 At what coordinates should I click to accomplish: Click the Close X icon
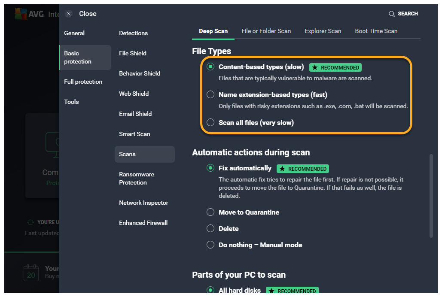coord(69,14)
